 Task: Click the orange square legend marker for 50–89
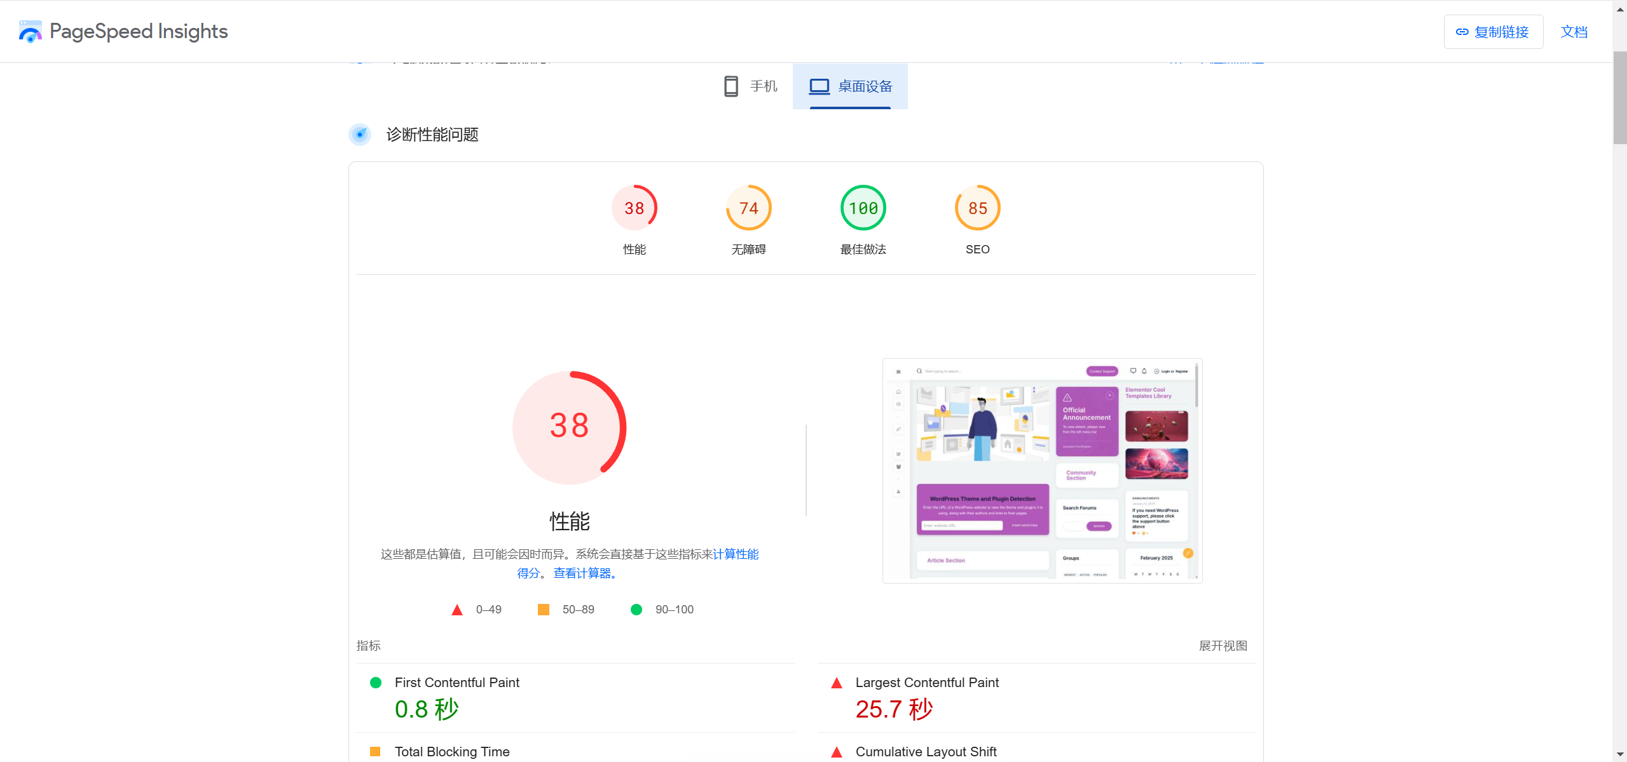point(544,609)
